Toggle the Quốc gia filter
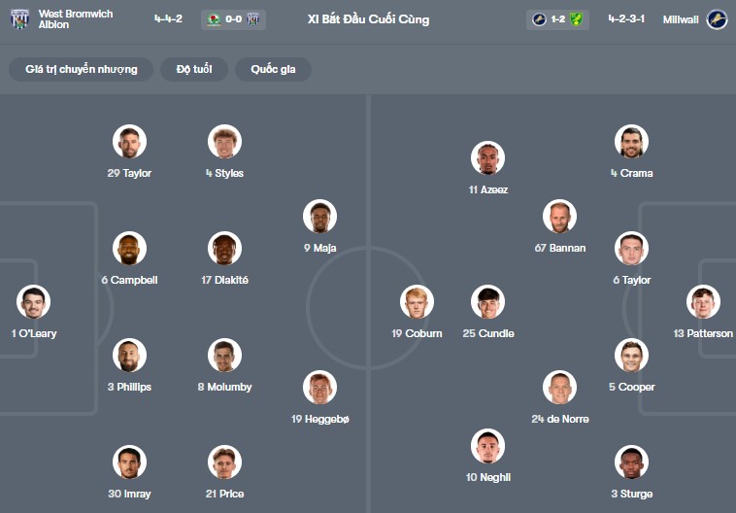This screenshot has width=736, height=513. click(273, 70)
